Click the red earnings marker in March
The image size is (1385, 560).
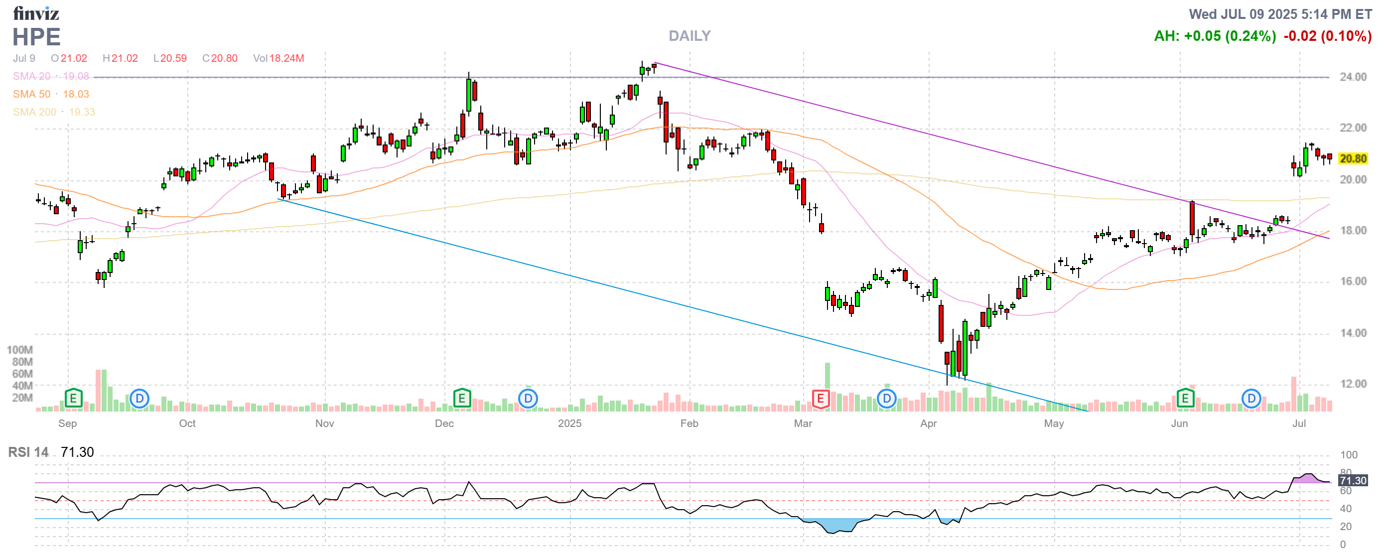[x=821, y=398]
